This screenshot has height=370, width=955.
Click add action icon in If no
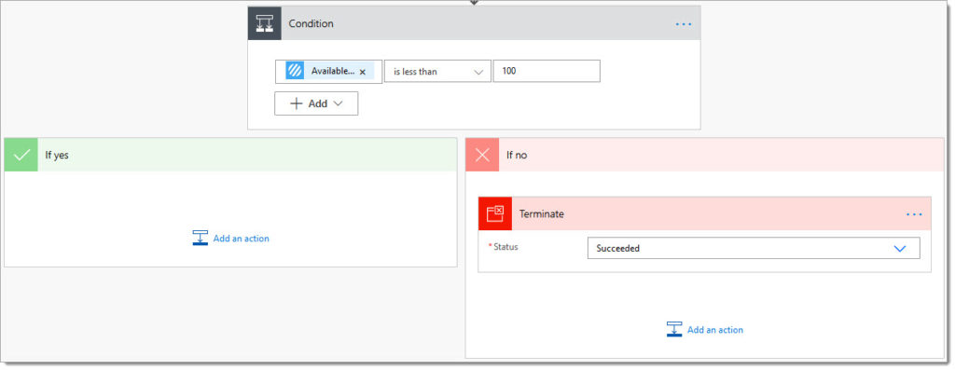click(674, 329)
